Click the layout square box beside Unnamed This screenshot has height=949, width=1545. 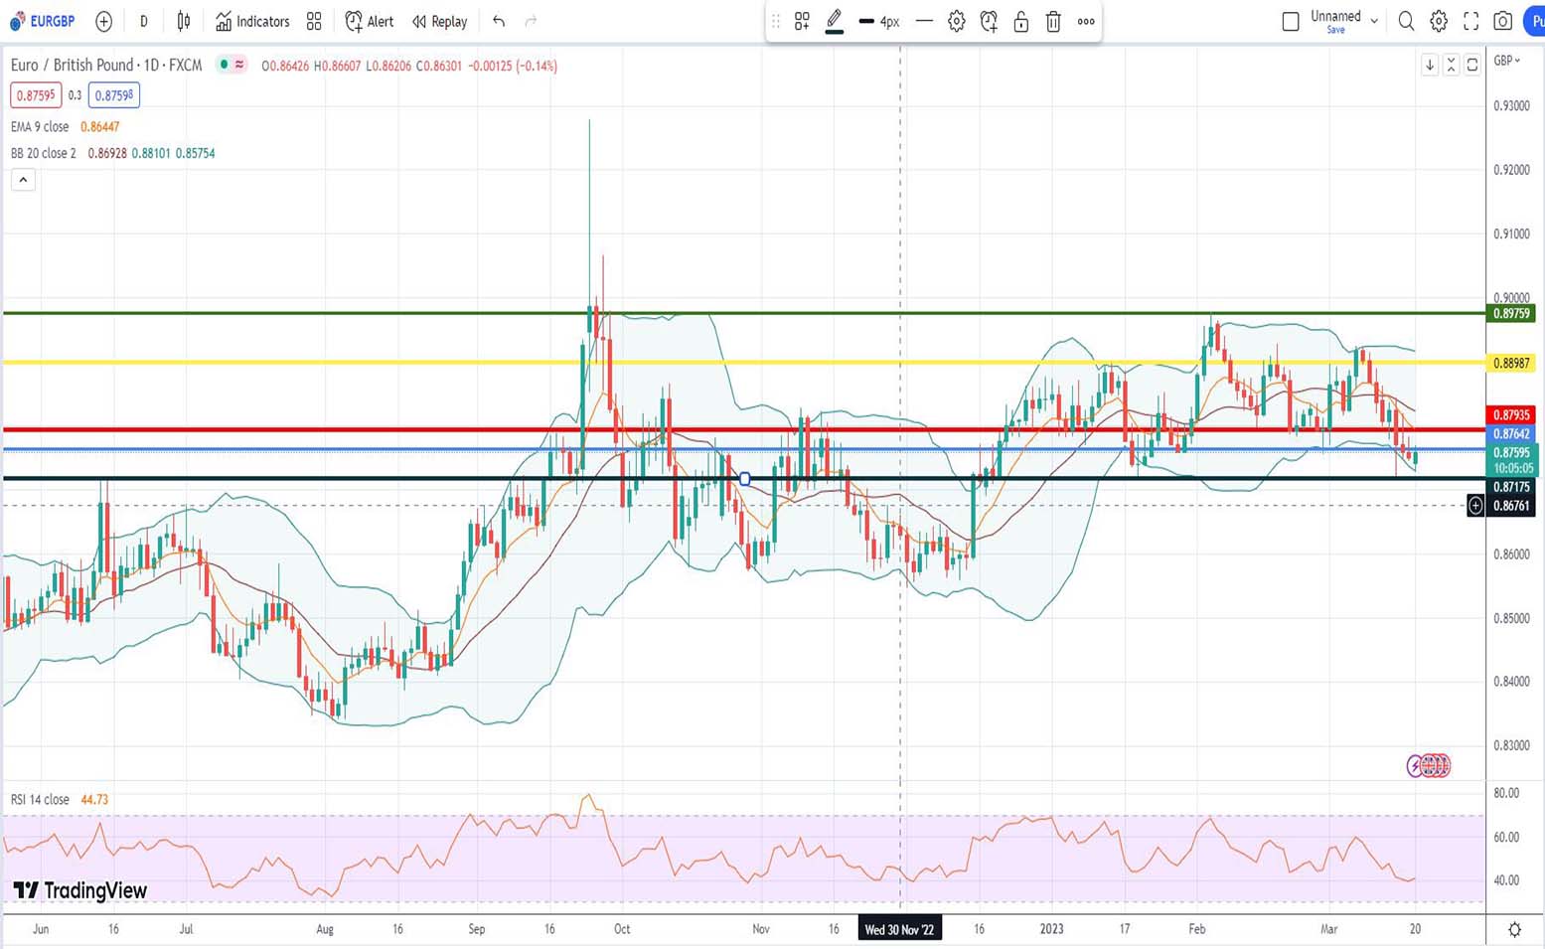pos(1291,21)
